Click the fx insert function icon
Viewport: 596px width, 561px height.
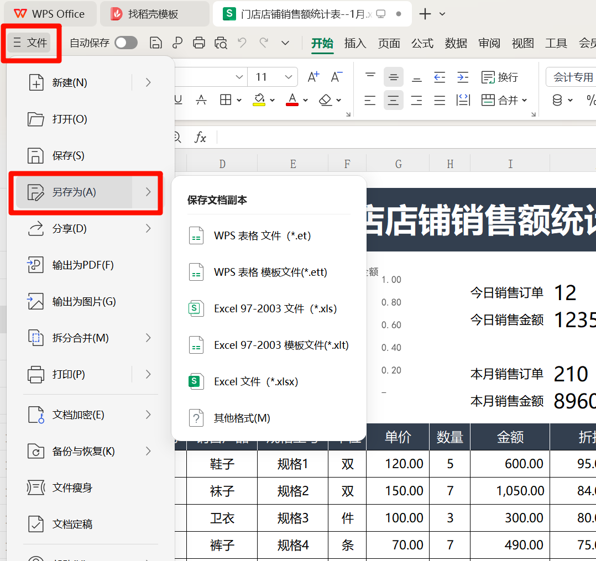[x=200, y=138]
